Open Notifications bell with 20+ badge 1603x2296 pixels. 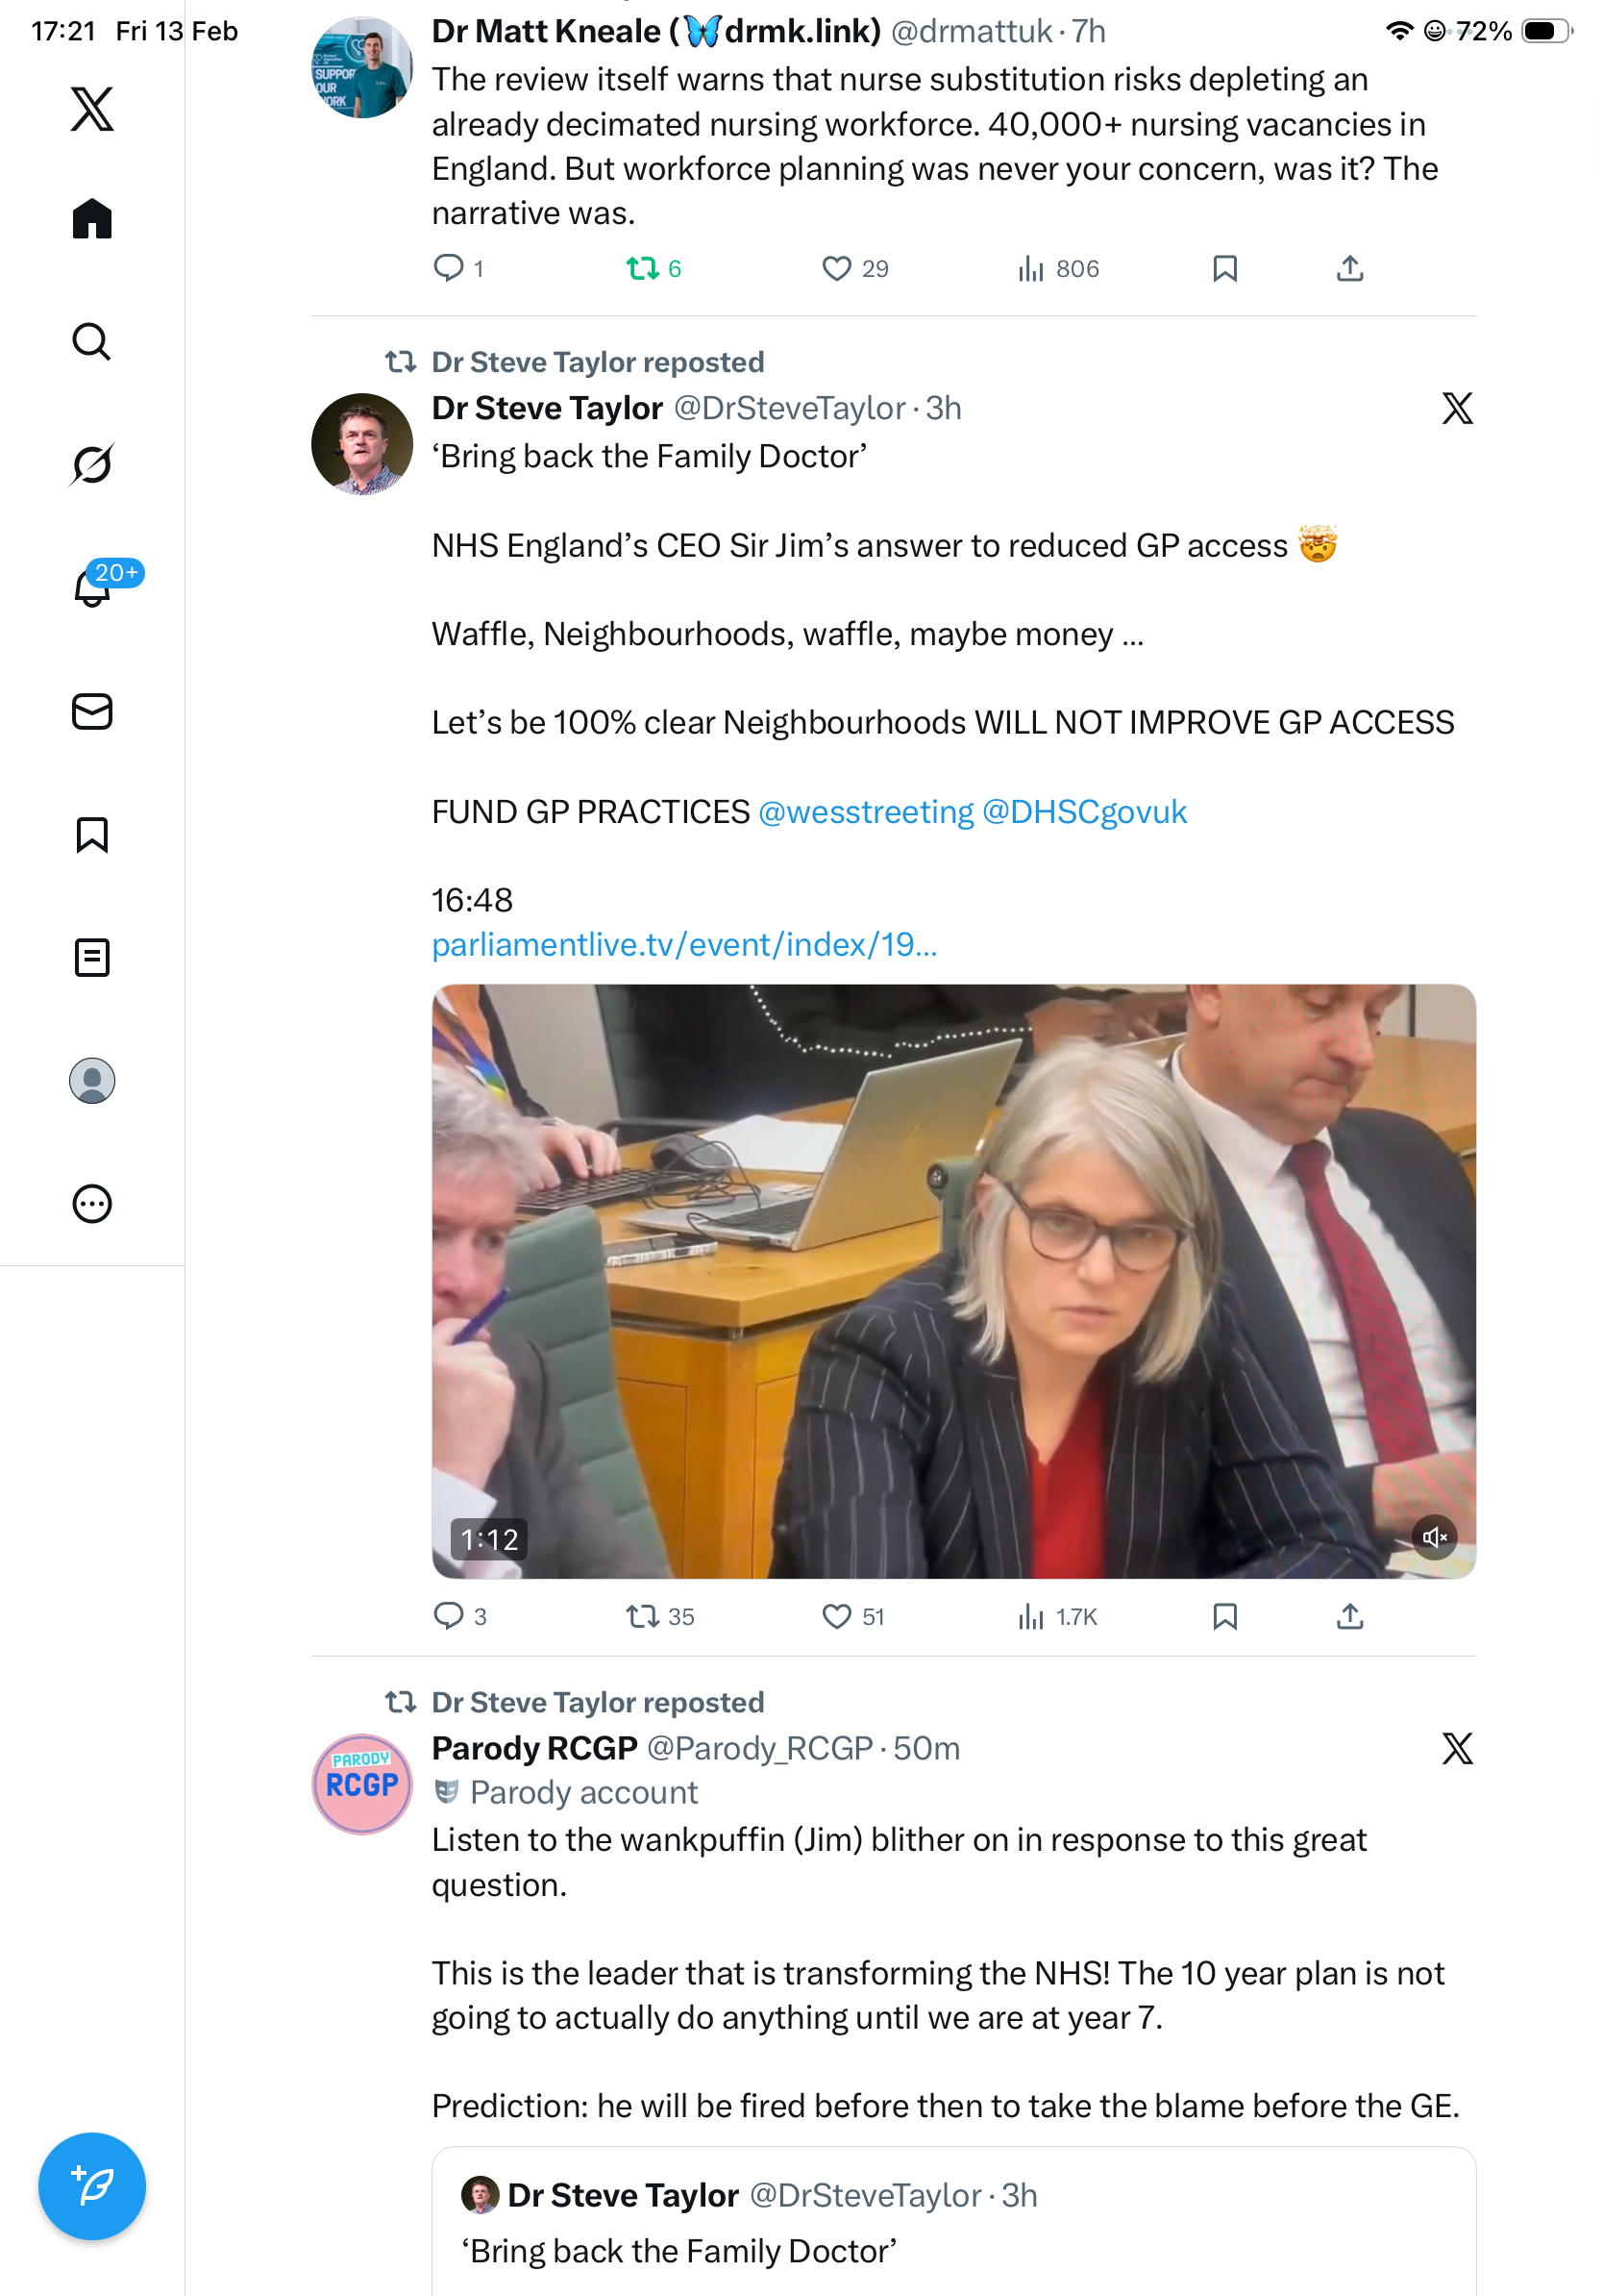[x=93, y=587]
